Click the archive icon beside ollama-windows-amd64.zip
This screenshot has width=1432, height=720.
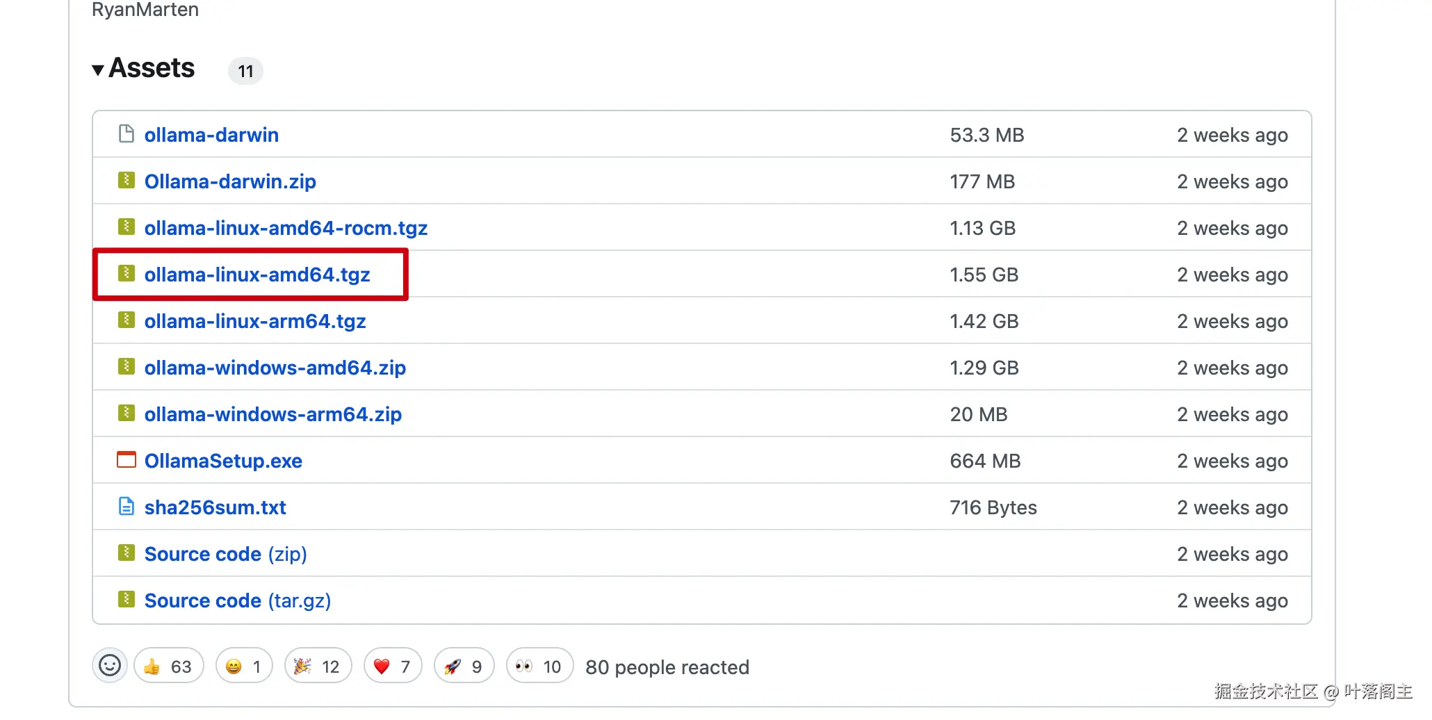click(x=127, y=366)
